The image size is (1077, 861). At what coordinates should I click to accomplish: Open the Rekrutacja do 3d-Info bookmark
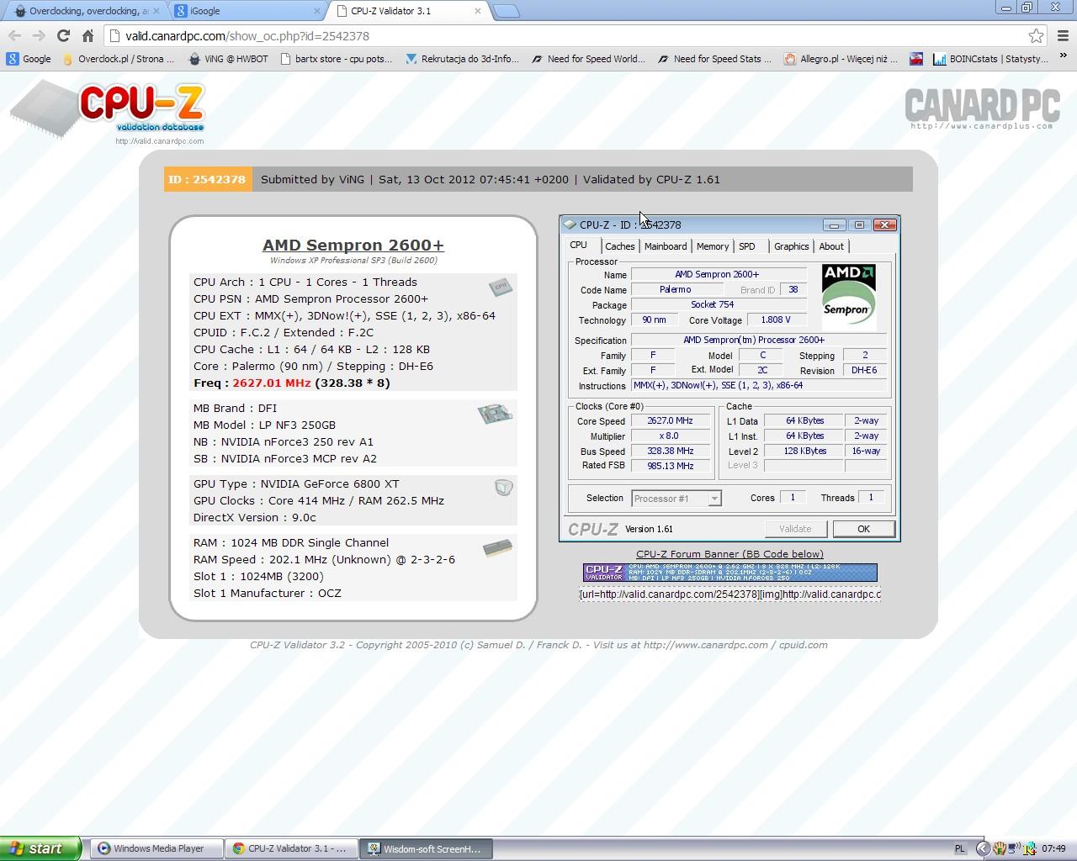click(462, 59)
